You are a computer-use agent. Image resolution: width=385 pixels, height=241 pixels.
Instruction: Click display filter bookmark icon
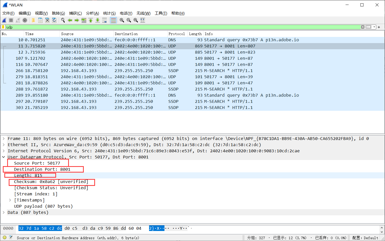(x=3, y=27)
